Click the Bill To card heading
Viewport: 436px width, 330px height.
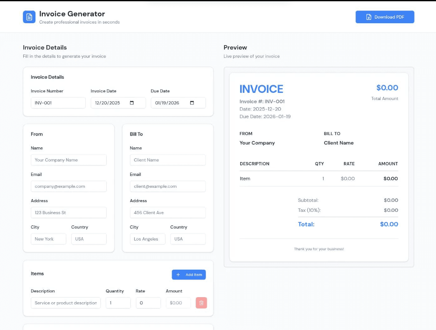(x=136, y=134)
